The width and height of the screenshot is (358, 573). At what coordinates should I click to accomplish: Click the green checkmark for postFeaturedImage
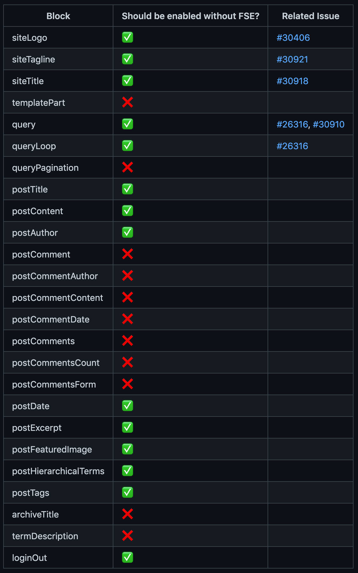point(127,449)
